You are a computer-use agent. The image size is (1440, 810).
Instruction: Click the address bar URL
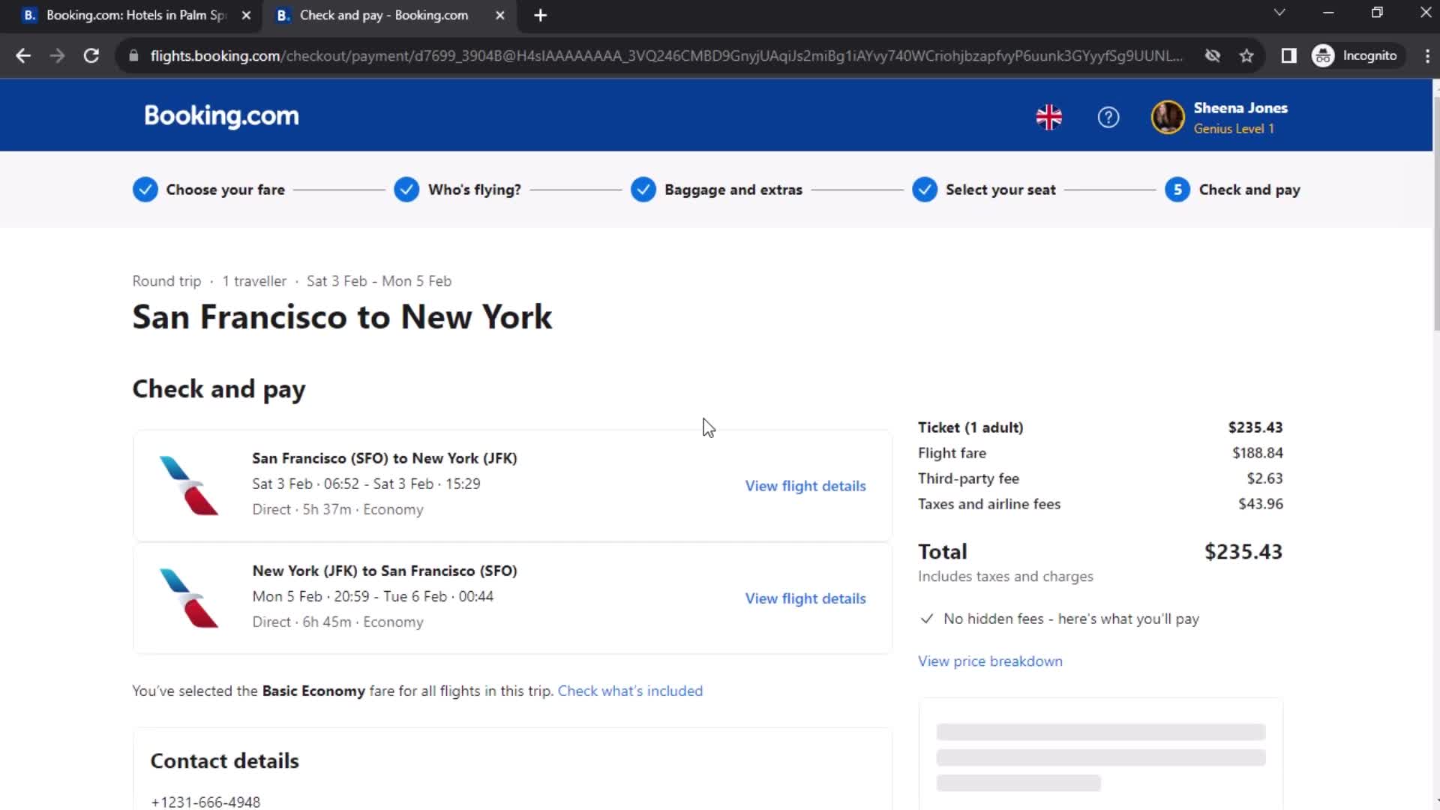666,55
